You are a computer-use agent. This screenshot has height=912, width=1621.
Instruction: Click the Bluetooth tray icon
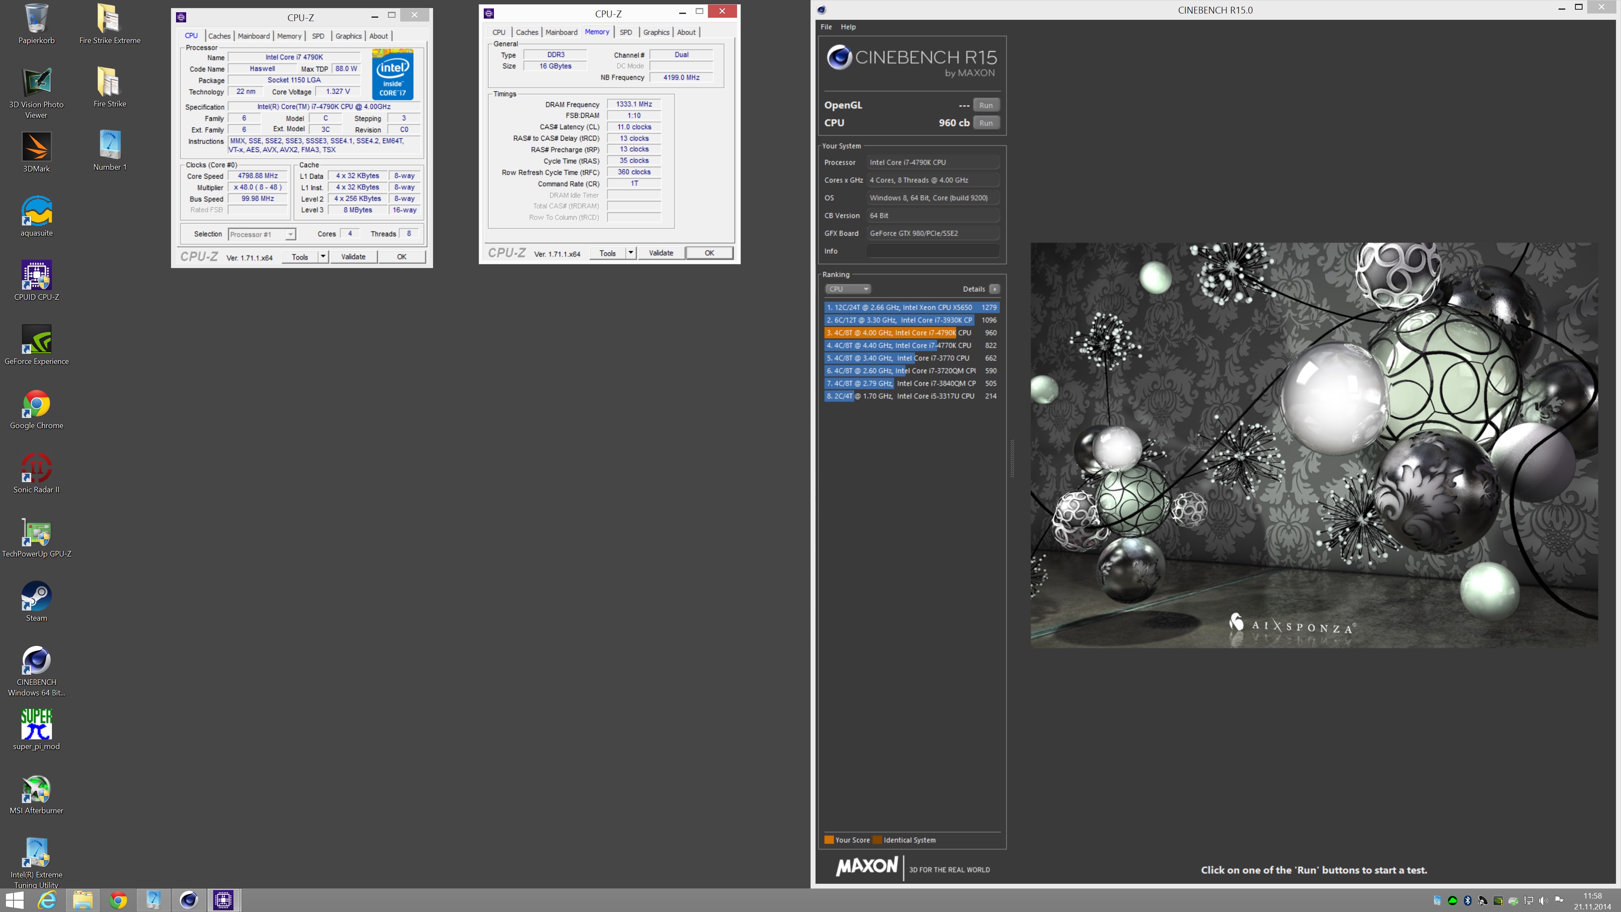pos(1467,901)
